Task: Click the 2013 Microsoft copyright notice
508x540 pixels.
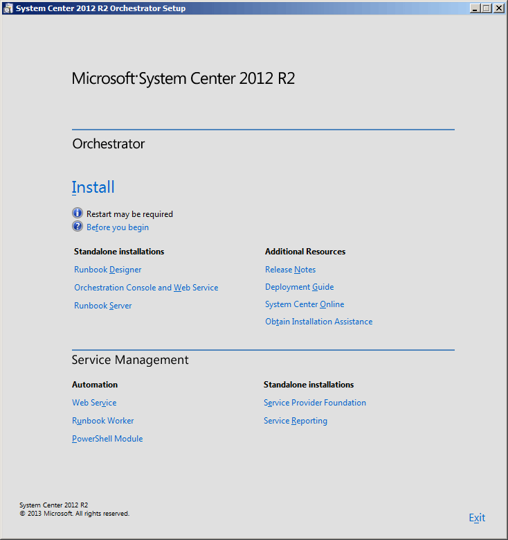Action: tap(75, 514)
